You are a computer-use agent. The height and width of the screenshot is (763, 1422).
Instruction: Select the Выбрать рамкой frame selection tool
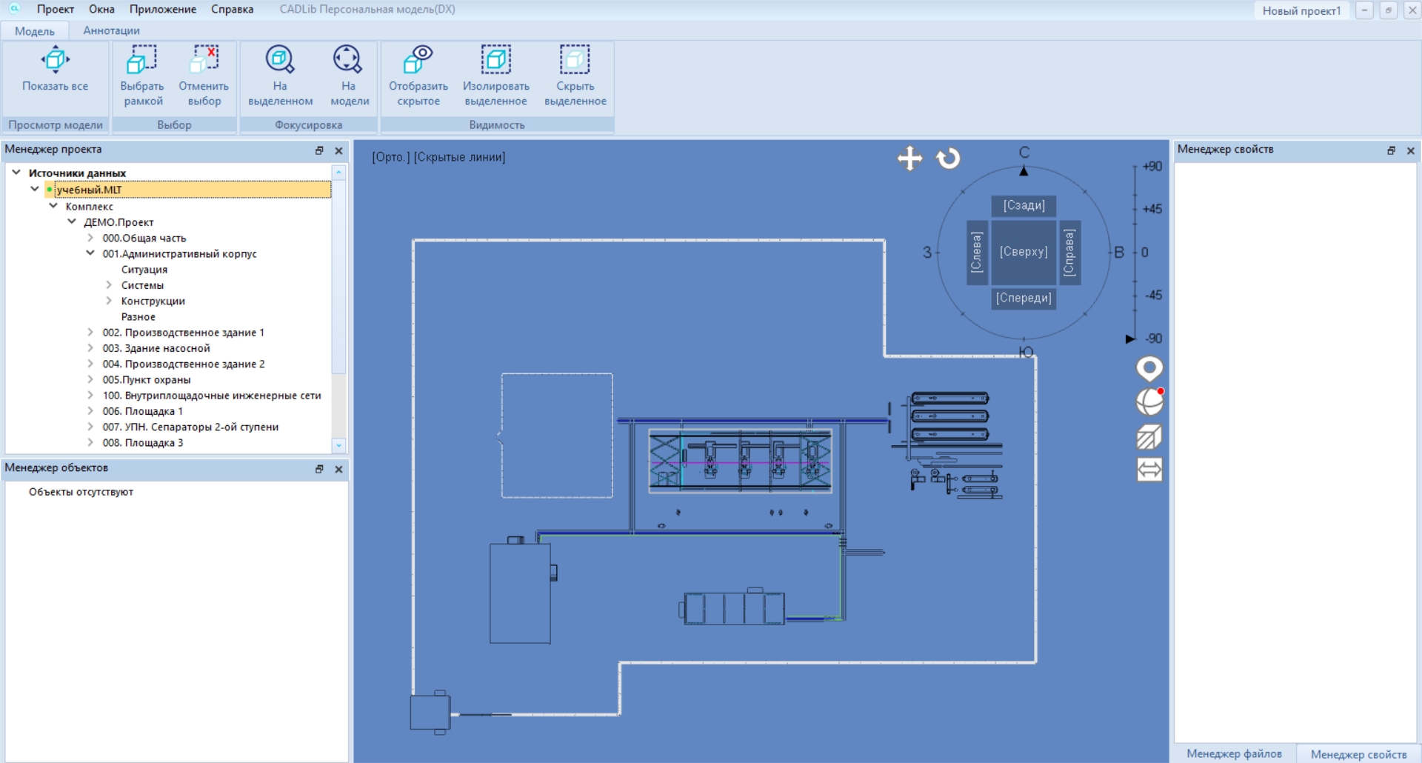pos(141,60)
